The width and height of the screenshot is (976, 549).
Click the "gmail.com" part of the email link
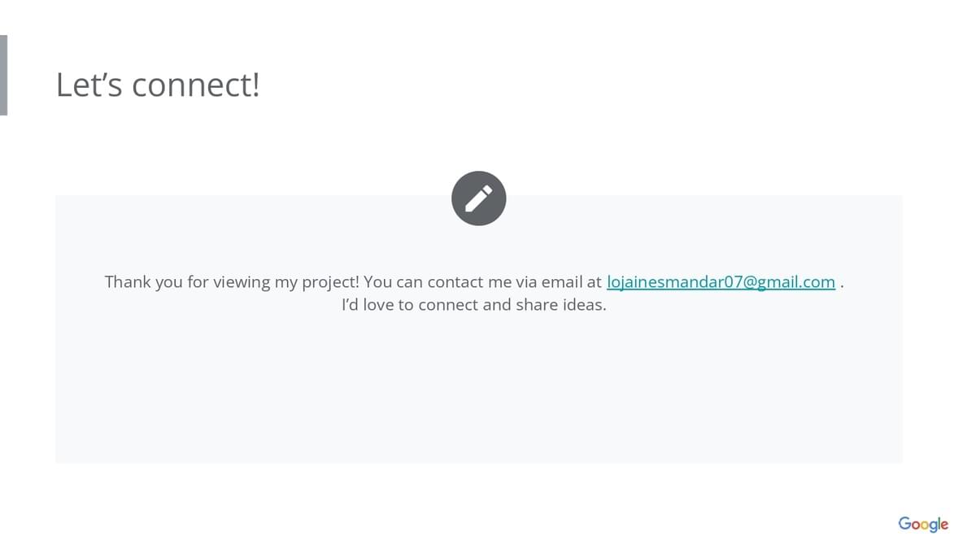tap(797, 282)
